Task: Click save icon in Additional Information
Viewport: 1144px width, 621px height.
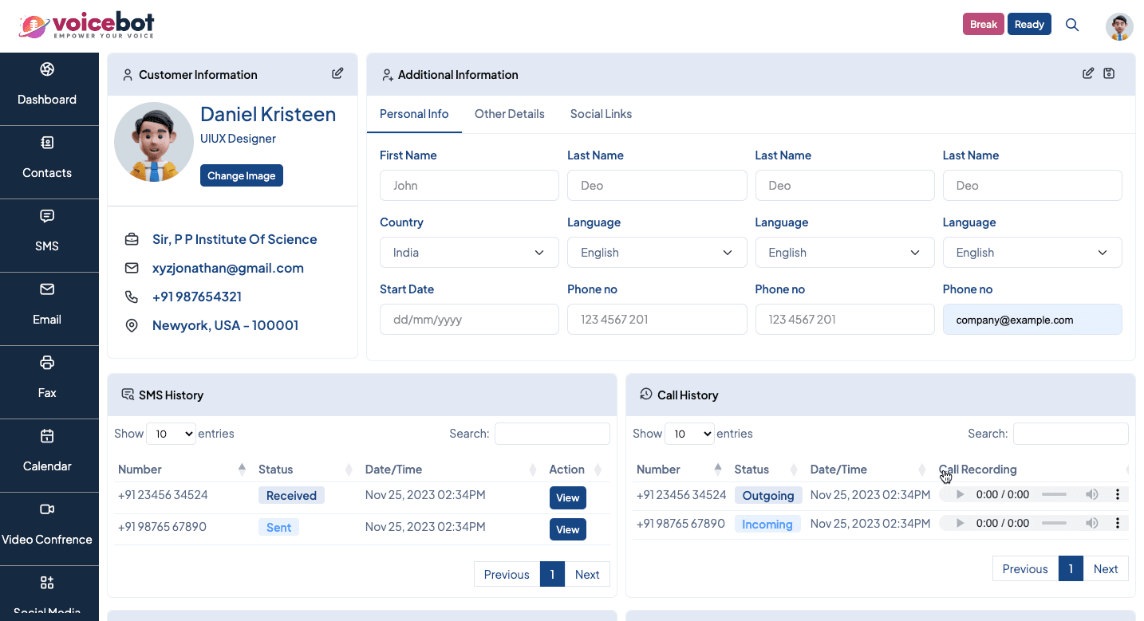Action: [1109, 73]
